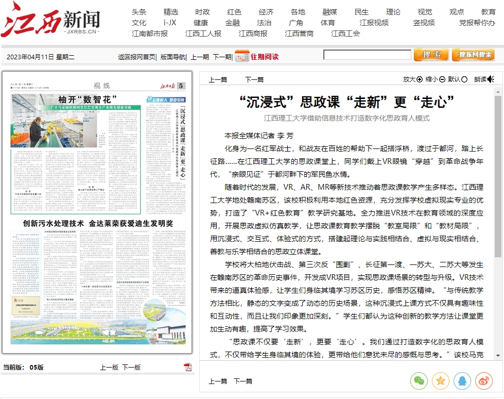Open the 江西营商 link

tap(299, 34)
